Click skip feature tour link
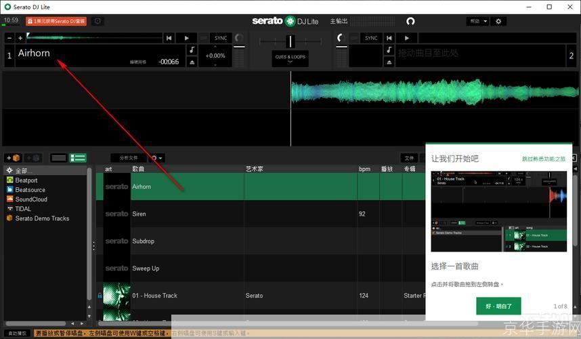The width and height of the screenshot is (581, 339). click(544, 159)
